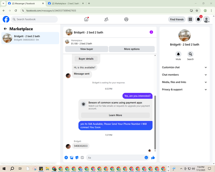Click the Search Facebook field
Image resolution: width=215 pixels, height=172 pixels.
click(34, 19)
